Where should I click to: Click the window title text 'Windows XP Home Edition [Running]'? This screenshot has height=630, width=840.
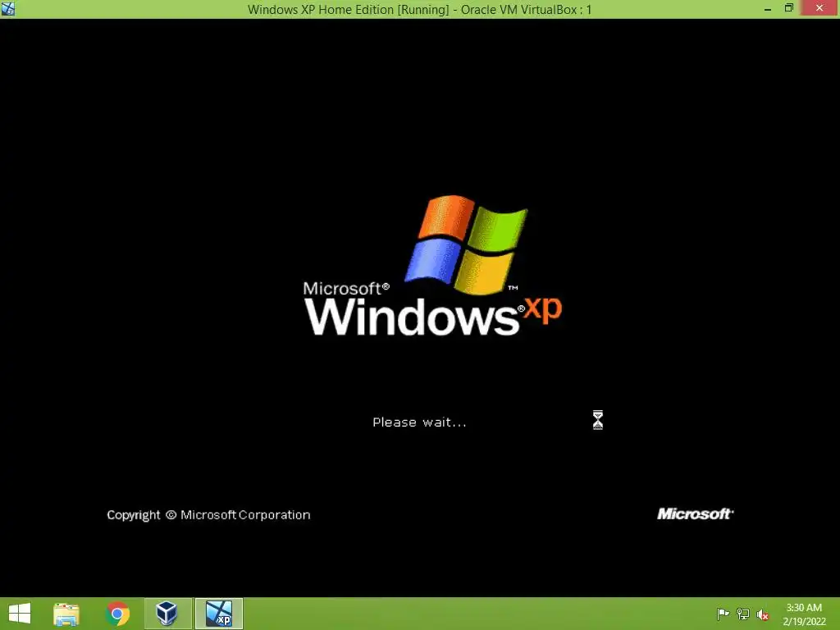click(348, 10)
